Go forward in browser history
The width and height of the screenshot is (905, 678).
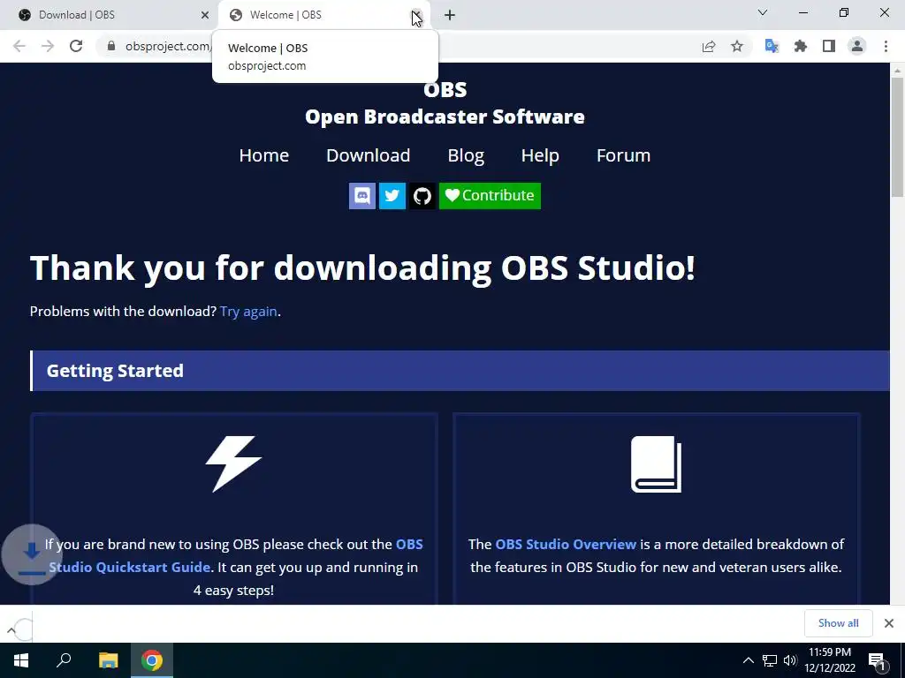click(x=48, y=46)
